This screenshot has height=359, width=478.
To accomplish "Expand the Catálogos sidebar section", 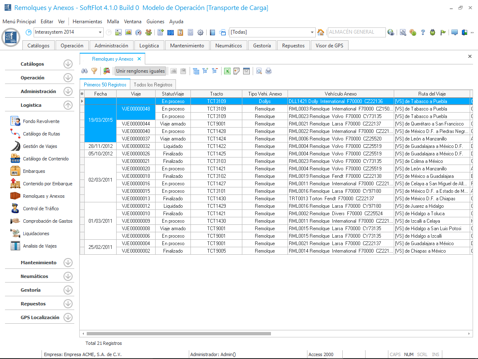I will pyautogui.click(x=68, y=64).
